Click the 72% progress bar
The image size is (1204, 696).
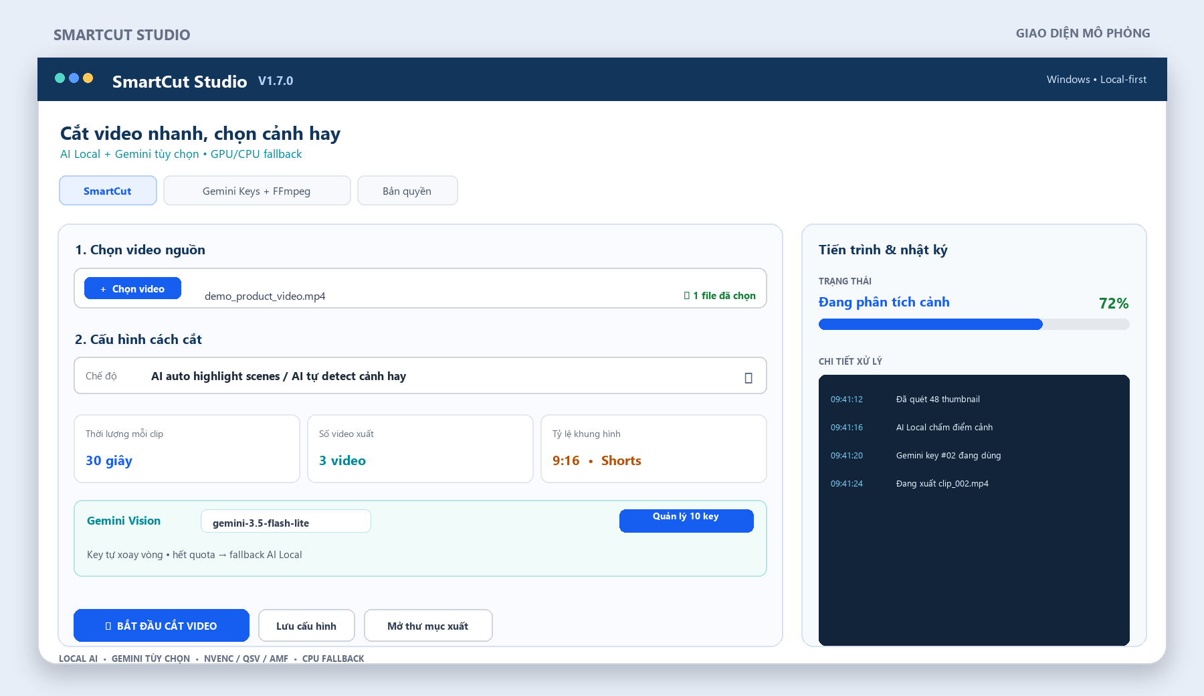(974, 325)
